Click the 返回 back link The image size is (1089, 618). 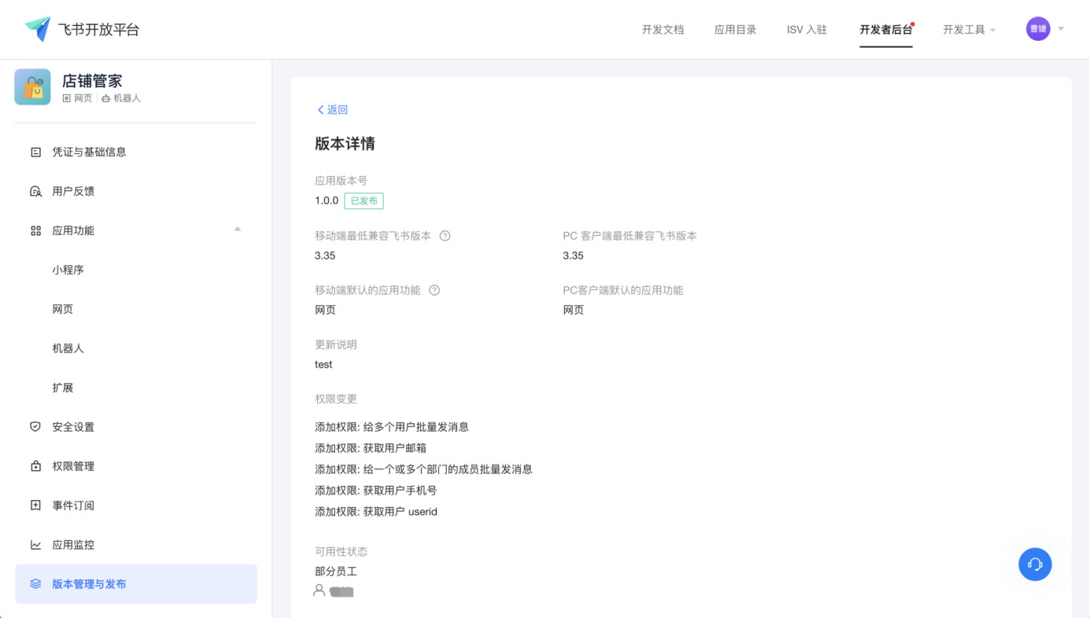[332, 110]
